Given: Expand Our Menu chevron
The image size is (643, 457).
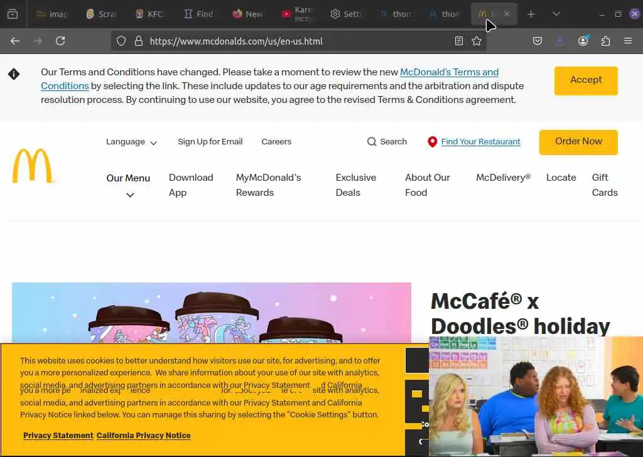Looking at the screenshot, I should click(130, 195).
